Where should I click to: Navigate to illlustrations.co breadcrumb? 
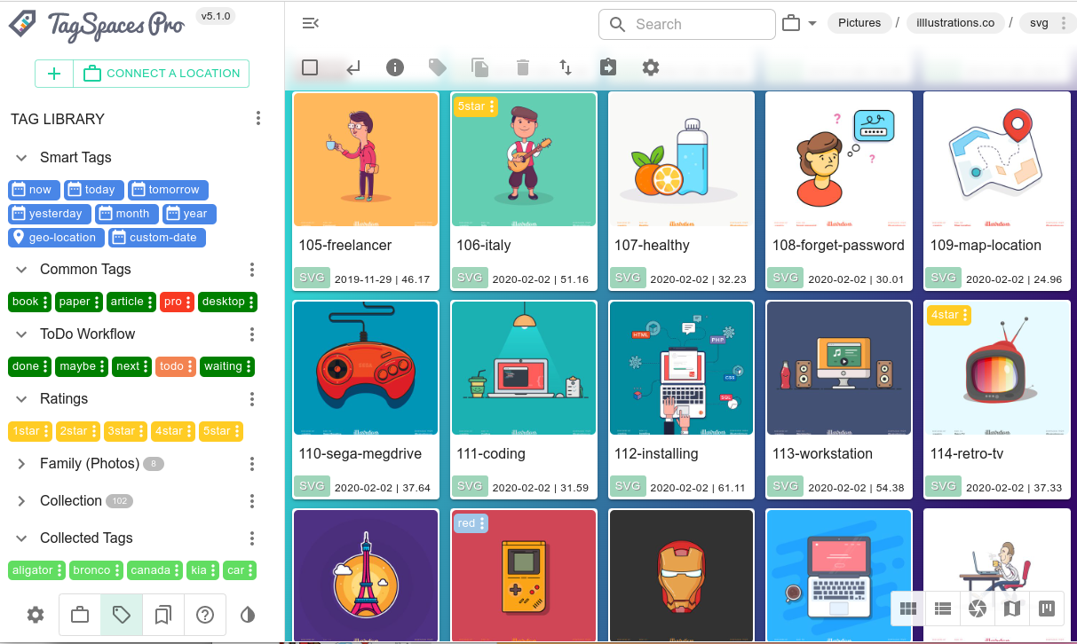955,23
